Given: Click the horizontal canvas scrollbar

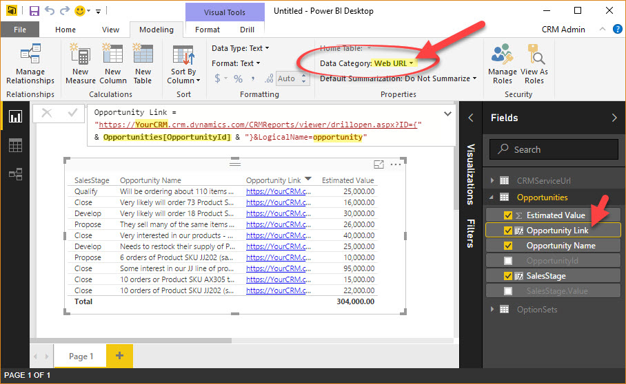Looking at the screenshot, I should pos(131,341).
